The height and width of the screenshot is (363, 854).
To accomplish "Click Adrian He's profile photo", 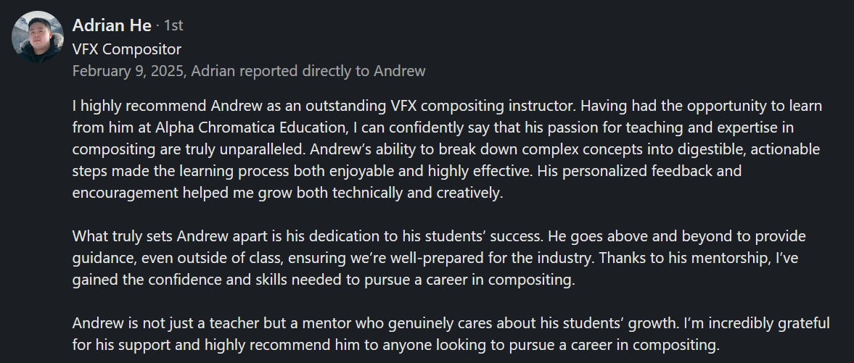I will (38, 37).
